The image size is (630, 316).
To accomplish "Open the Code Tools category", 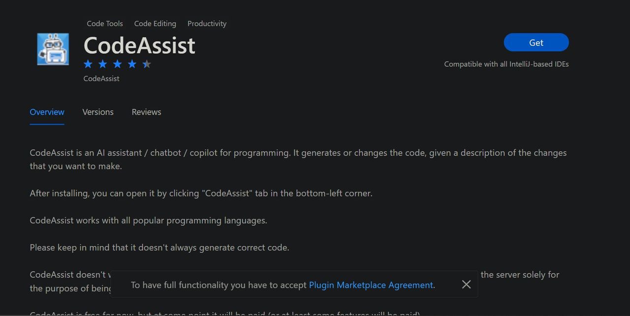I will [104, 23].
